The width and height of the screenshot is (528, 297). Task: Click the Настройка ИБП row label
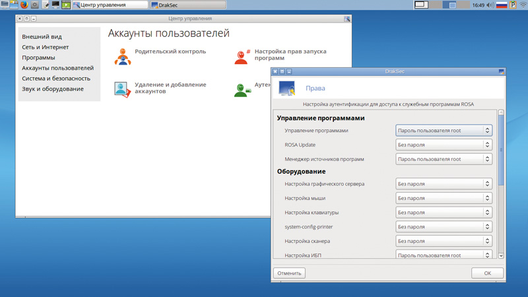pos(303,255)
